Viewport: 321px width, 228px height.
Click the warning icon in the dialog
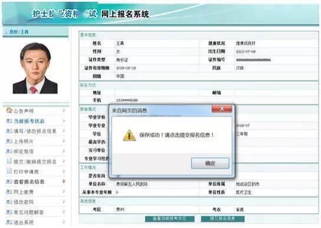(x=129, y=135)
